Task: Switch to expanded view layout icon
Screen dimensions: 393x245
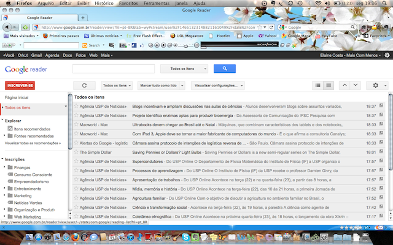Action: tap(329, 86)
